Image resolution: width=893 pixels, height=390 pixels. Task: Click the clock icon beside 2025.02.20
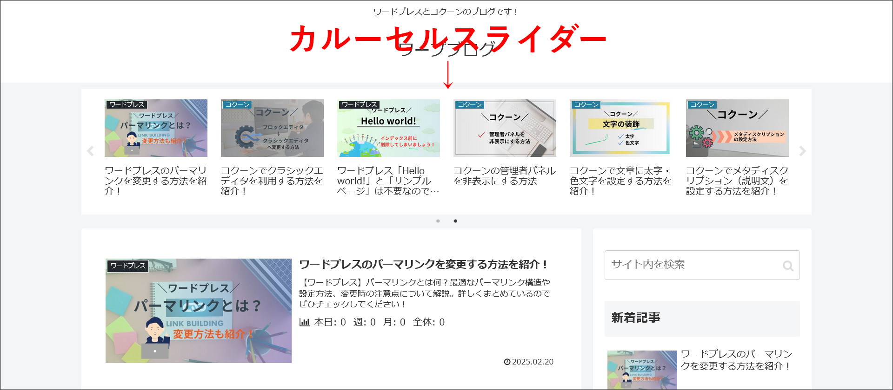click(x=507, y=362)
